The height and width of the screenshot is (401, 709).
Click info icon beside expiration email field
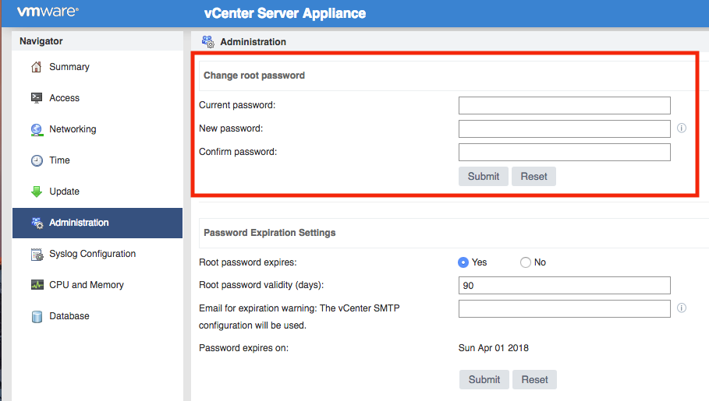(682, 308)
